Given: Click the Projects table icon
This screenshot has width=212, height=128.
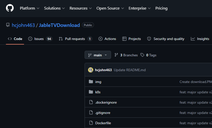Looking at the screenshot, I should (124, 39).
